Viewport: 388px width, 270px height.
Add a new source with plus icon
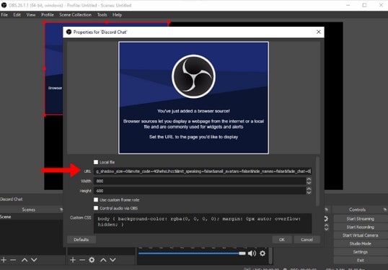(73, 260)
